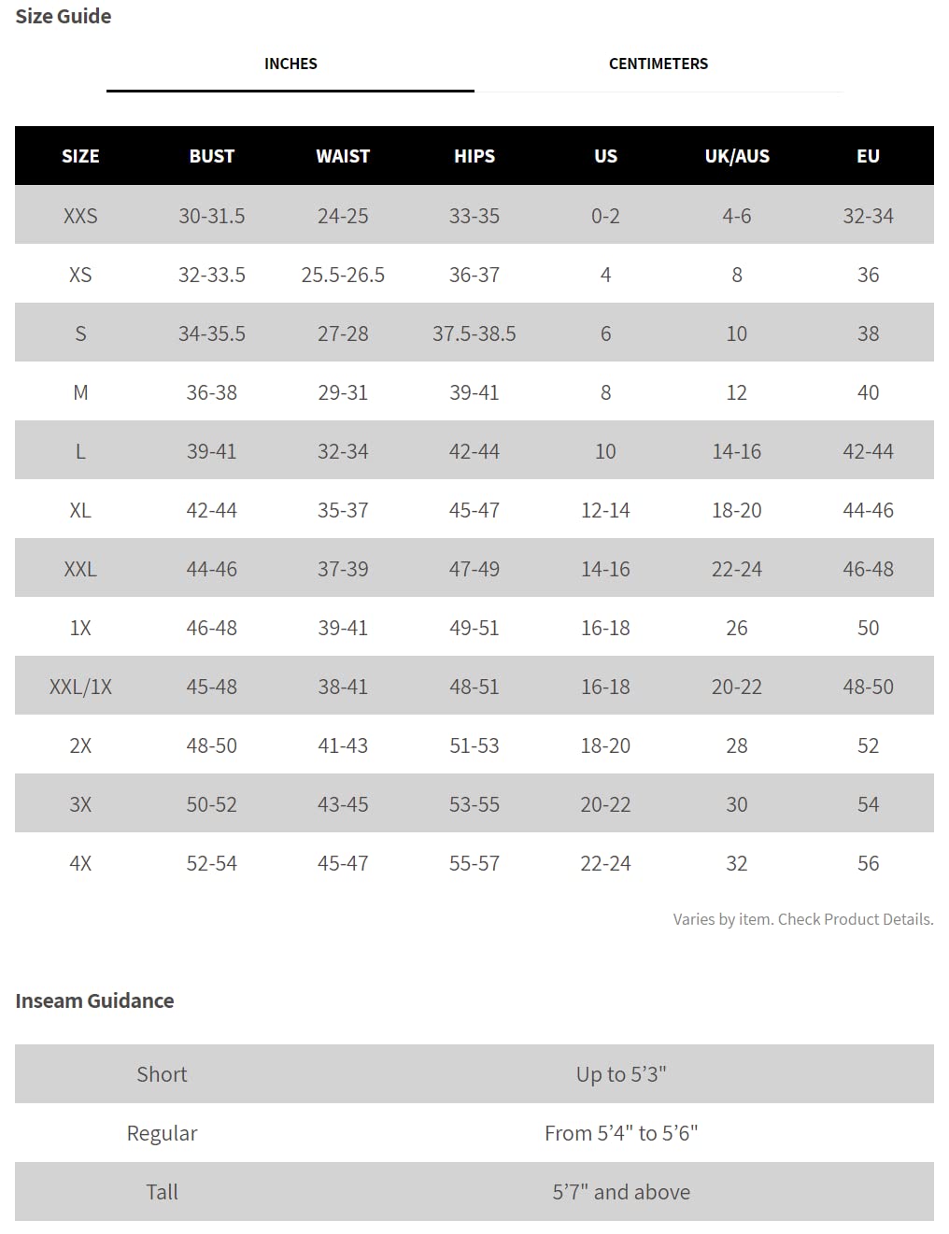
Task: Select the Tall inseam label
Action: 162,1192
